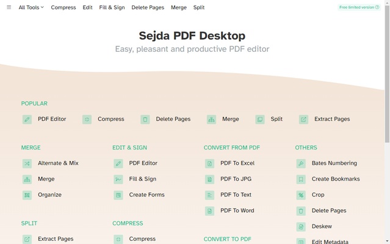Click the PDF To JPG icon
Screen dimensions: 390x244
210,179
